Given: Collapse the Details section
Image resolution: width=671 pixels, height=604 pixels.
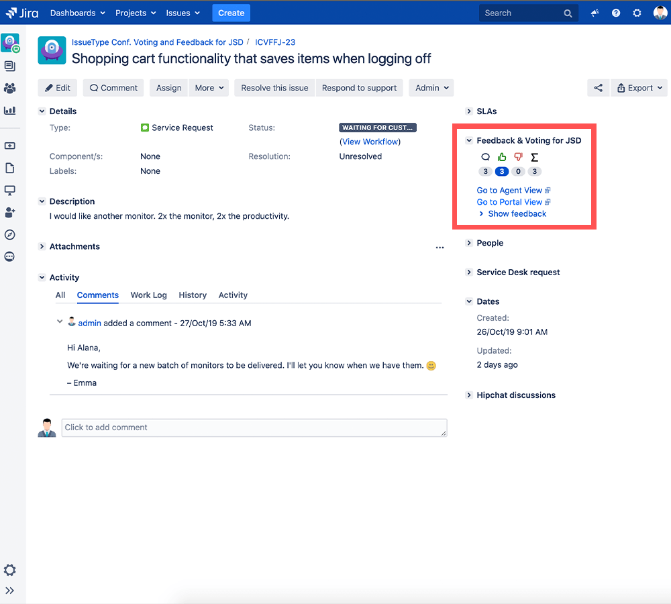Looking at the screenshot, I should click(42, 111).
